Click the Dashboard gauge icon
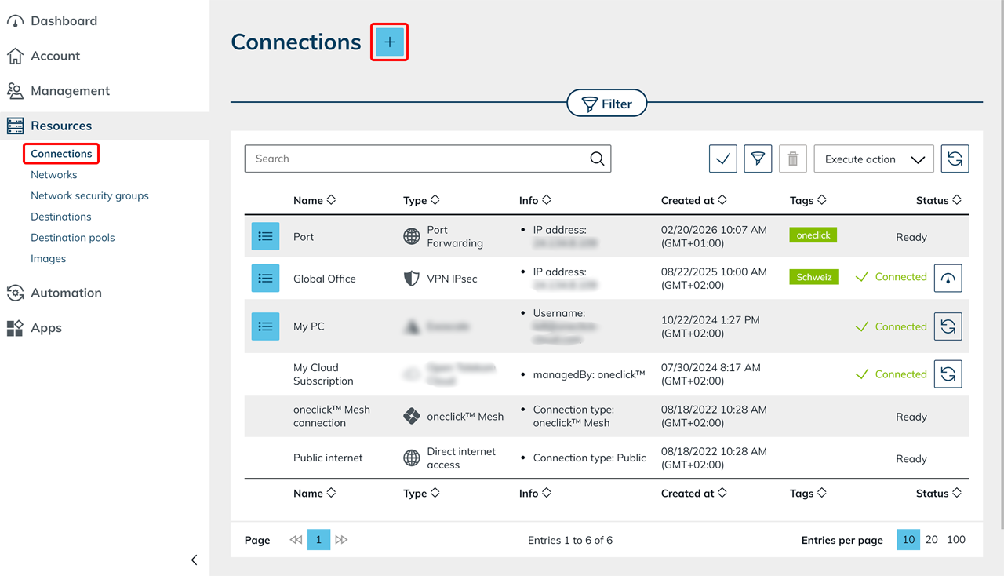 coord(15,21)
